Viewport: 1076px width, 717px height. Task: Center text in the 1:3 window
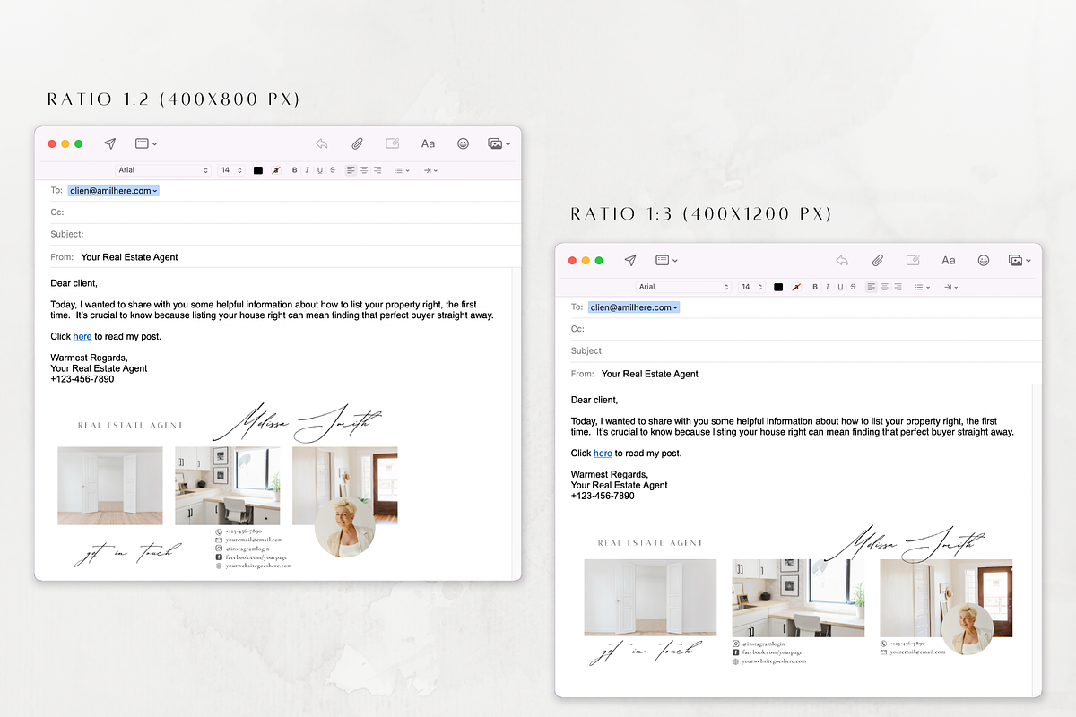(x=884, y=287)
